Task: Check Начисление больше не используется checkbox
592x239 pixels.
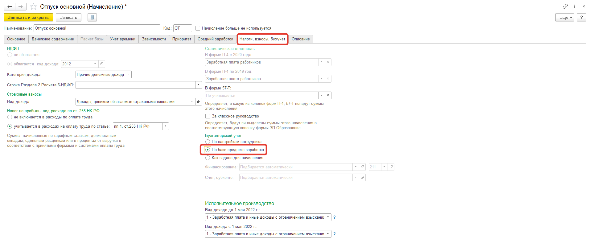Action: click(x=198, y=28)
